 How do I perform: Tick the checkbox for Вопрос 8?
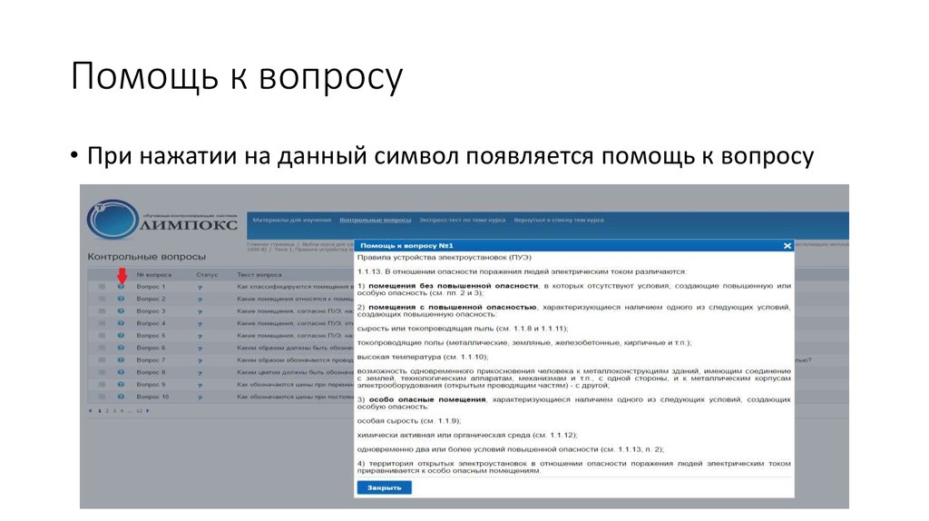click(x=102, y=372)
